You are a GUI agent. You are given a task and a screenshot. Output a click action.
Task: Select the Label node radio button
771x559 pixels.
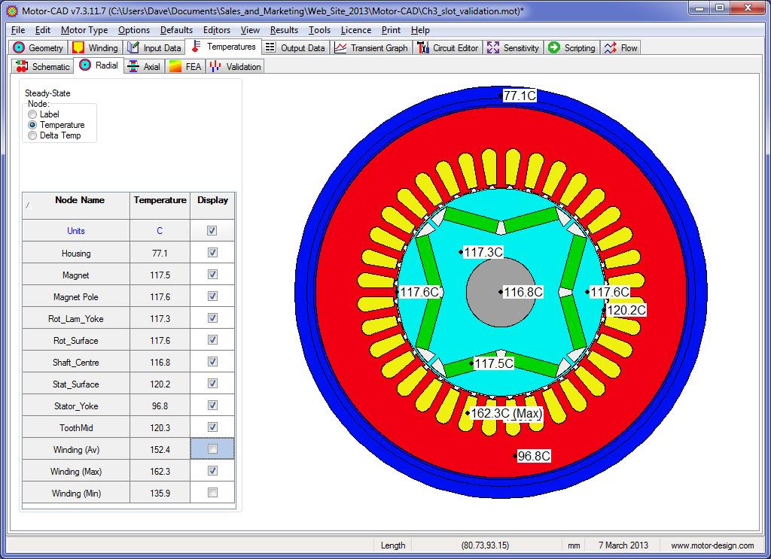(x=32, y=114)
